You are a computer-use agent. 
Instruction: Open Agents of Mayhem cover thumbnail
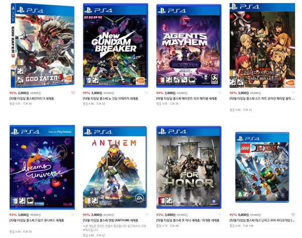point(189,46)
